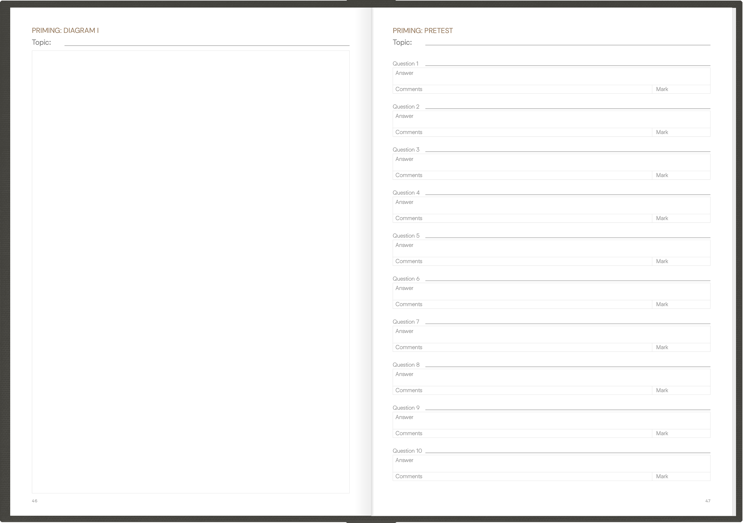
Task: Click the Question 4 Mark cell
Action: click(x=681, y=218)
